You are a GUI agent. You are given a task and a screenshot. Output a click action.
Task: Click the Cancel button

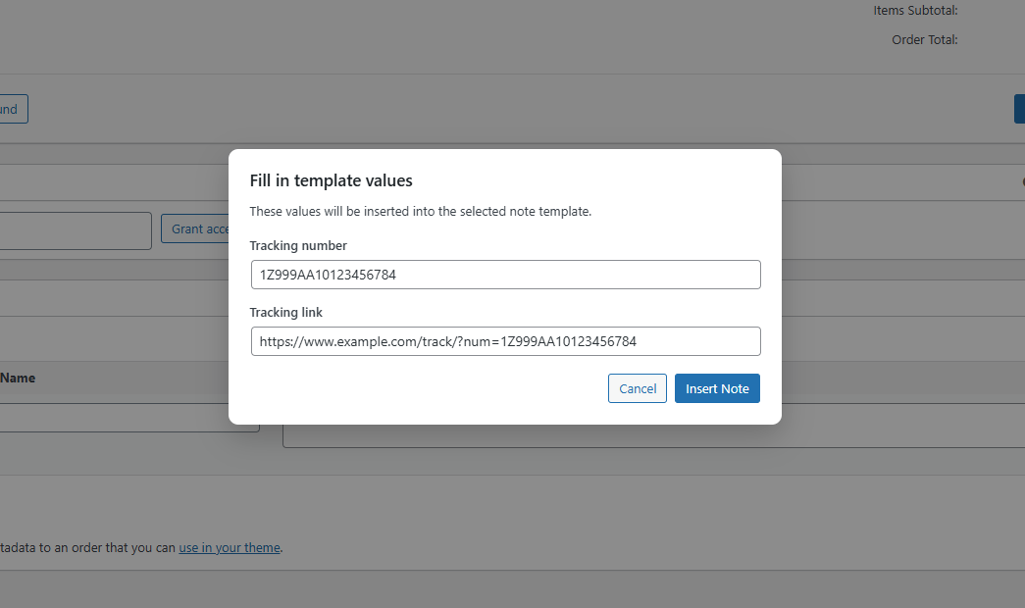tap(637, 388)
